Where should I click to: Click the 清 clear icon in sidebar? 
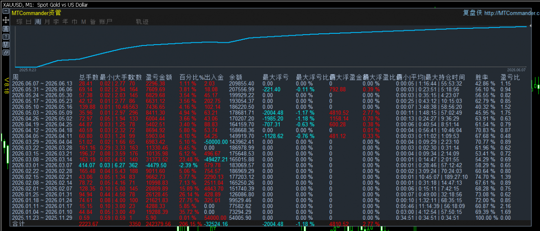[5, 28]
